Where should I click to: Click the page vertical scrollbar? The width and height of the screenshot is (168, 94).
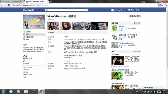point(167,39)
